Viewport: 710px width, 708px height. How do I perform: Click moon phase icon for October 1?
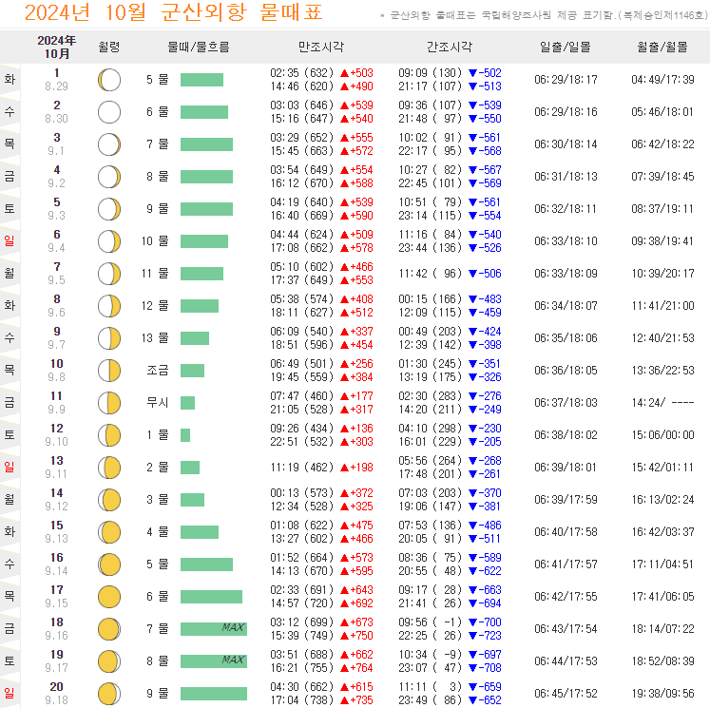[x=109, y=80]
